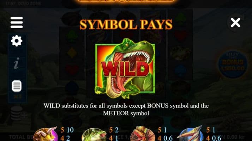Close the Symbol Pays panel
This screenshot has height=141, width=252.
coord(235,23)
